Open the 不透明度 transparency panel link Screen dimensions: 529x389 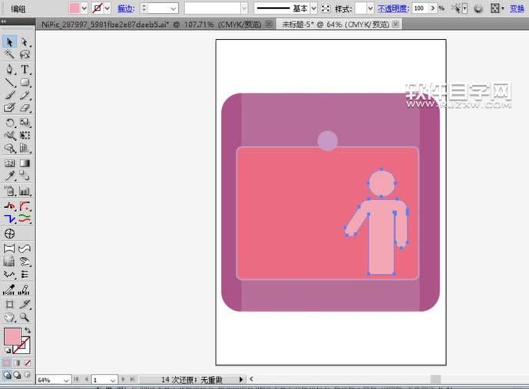[393, 8]
